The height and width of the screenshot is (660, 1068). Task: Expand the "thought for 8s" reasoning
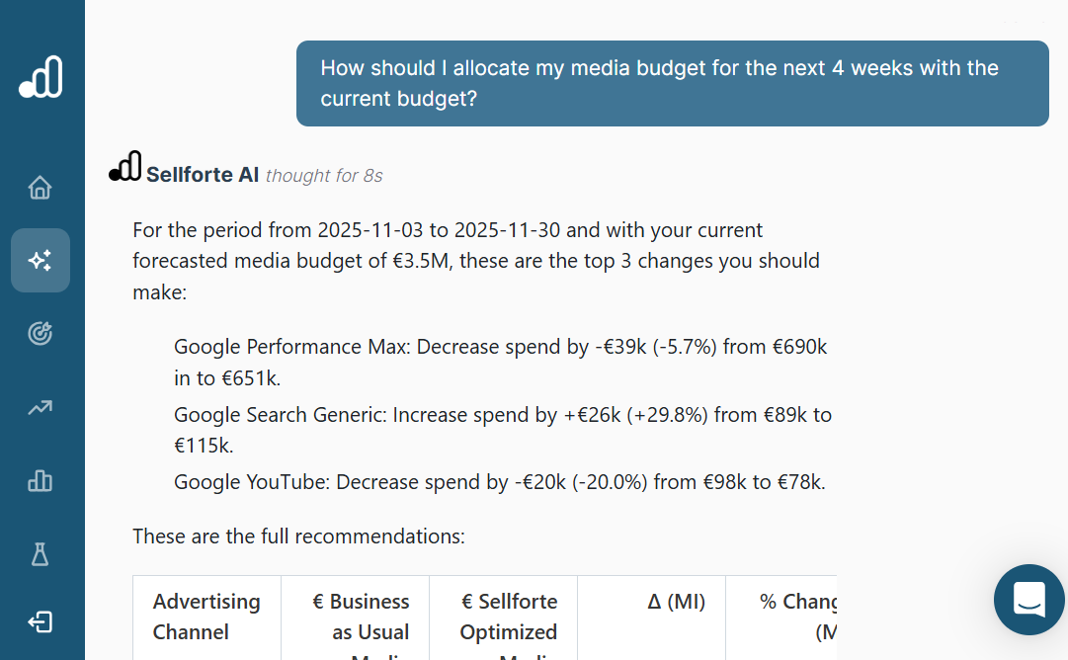pyautogui.click(x=324, y=176)
